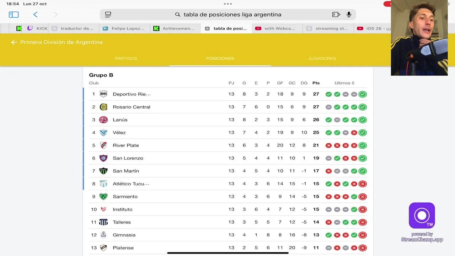The image size is (455, 256).
Task: Open the JUGADORES tab
Action: click(x=322, y=58)
